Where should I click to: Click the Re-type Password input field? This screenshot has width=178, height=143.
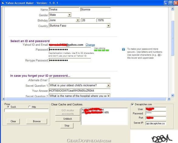[70, 60]
